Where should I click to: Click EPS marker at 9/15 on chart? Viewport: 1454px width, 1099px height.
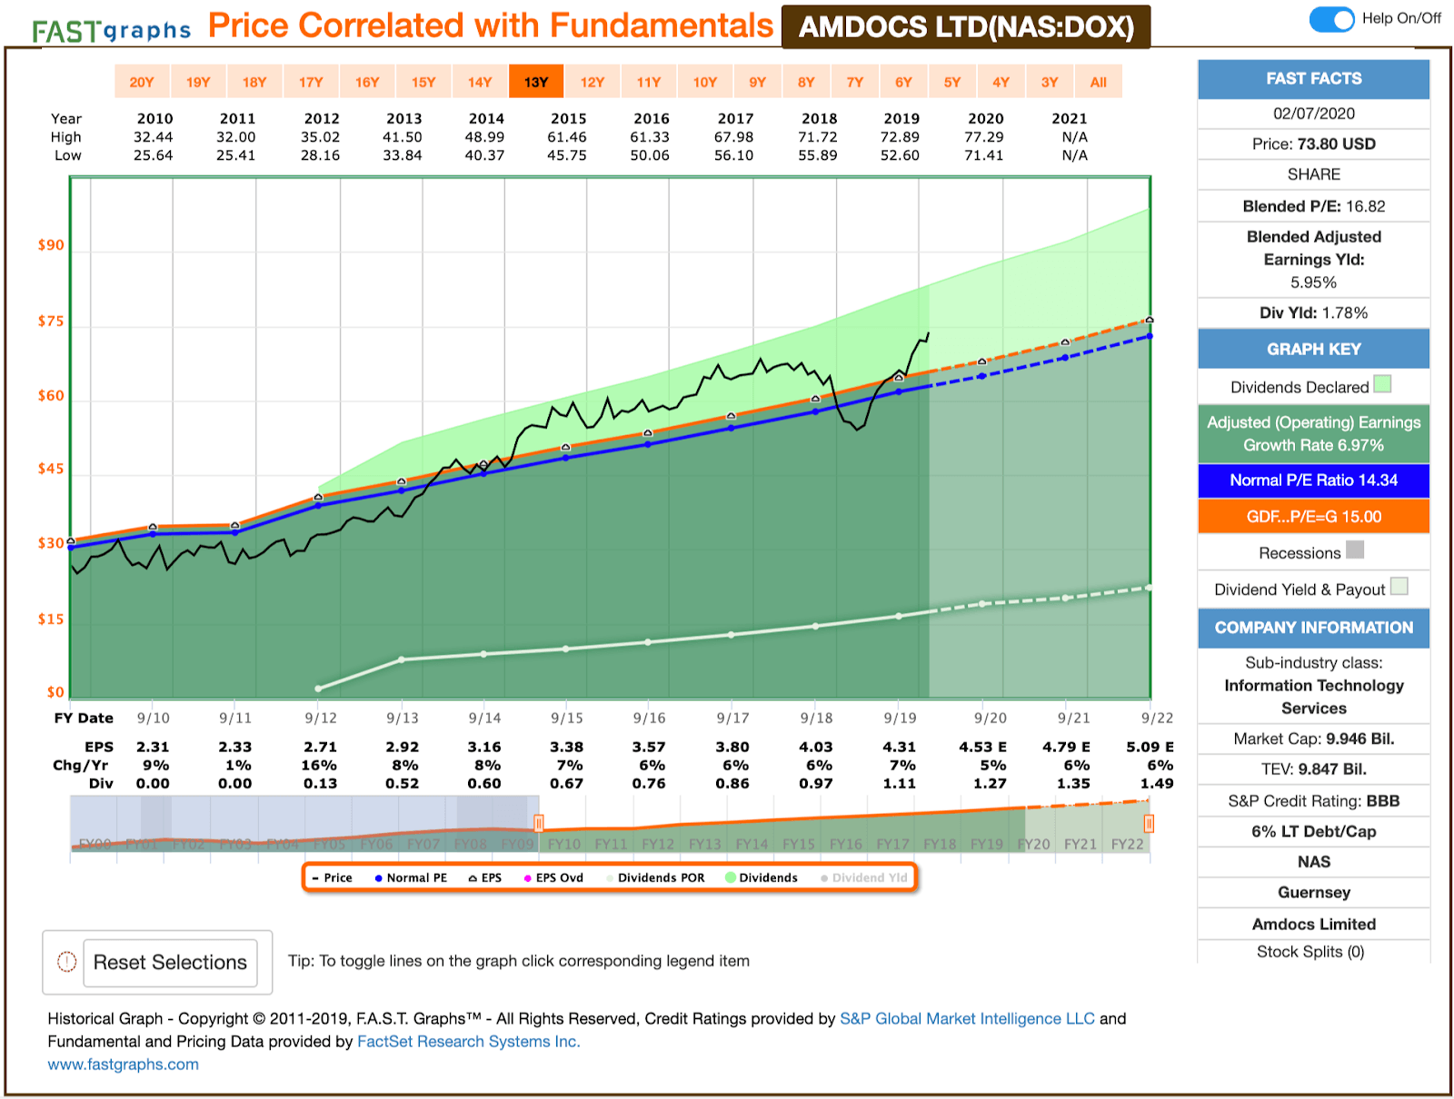[x=565, y=447]
